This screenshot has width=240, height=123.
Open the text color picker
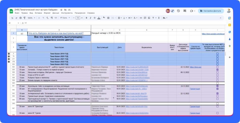click(x=99, y=18)
